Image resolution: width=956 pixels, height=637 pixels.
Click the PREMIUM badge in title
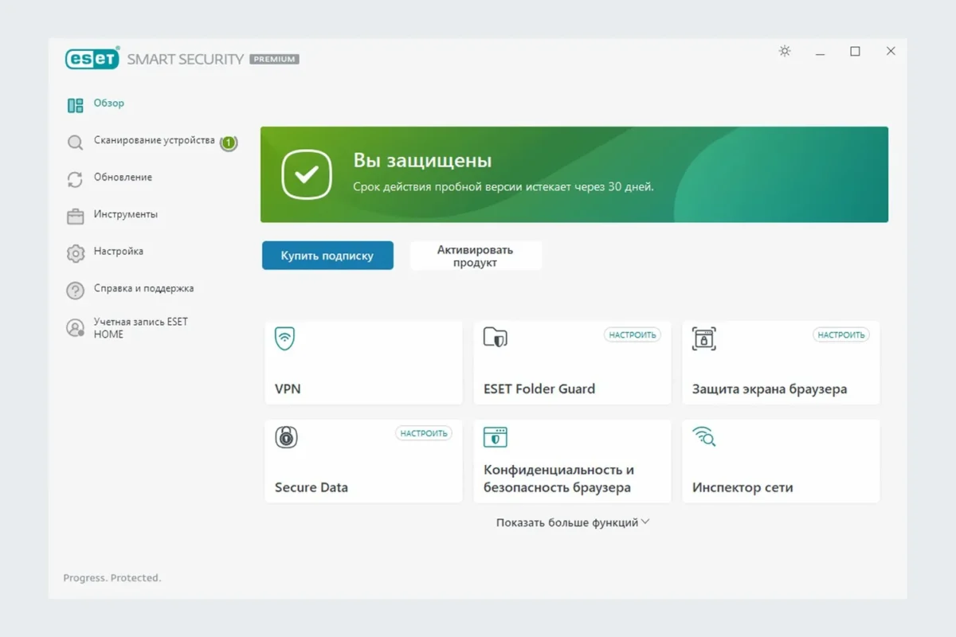click(x=274, y=59)
